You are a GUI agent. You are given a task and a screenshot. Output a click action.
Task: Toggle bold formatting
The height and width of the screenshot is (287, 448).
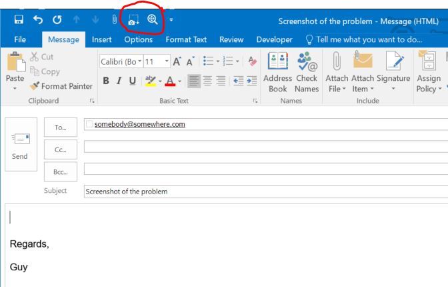tap(106, 81)
